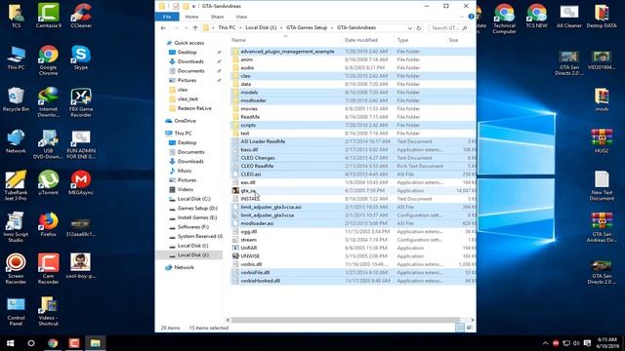Launch FBX Game Recorder shortcut
The width and height of the screenshot is (625, 351).
81,102
